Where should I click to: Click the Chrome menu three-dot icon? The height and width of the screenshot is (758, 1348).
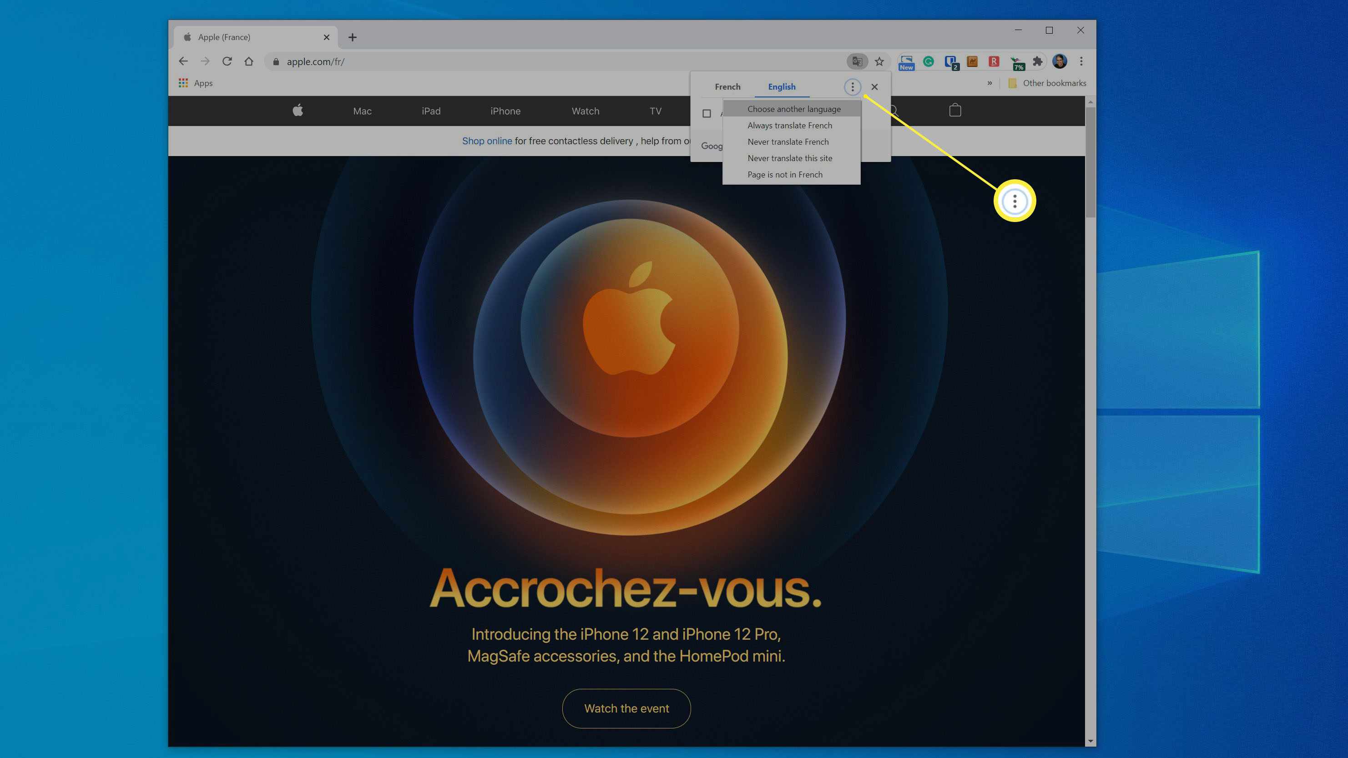1080,61
